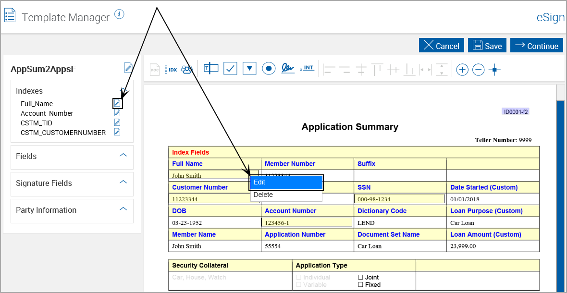Save the template

coord(487,46)
